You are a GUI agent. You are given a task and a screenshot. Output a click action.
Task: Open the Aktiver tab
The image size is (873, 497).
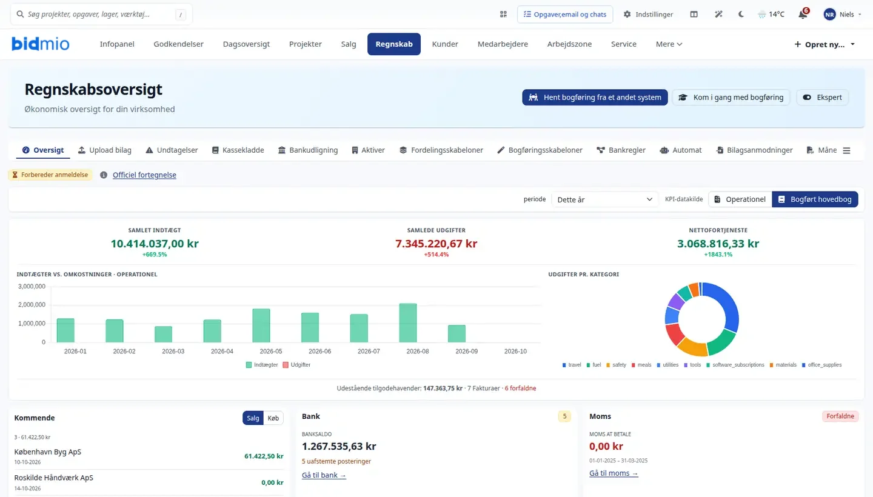368,150
